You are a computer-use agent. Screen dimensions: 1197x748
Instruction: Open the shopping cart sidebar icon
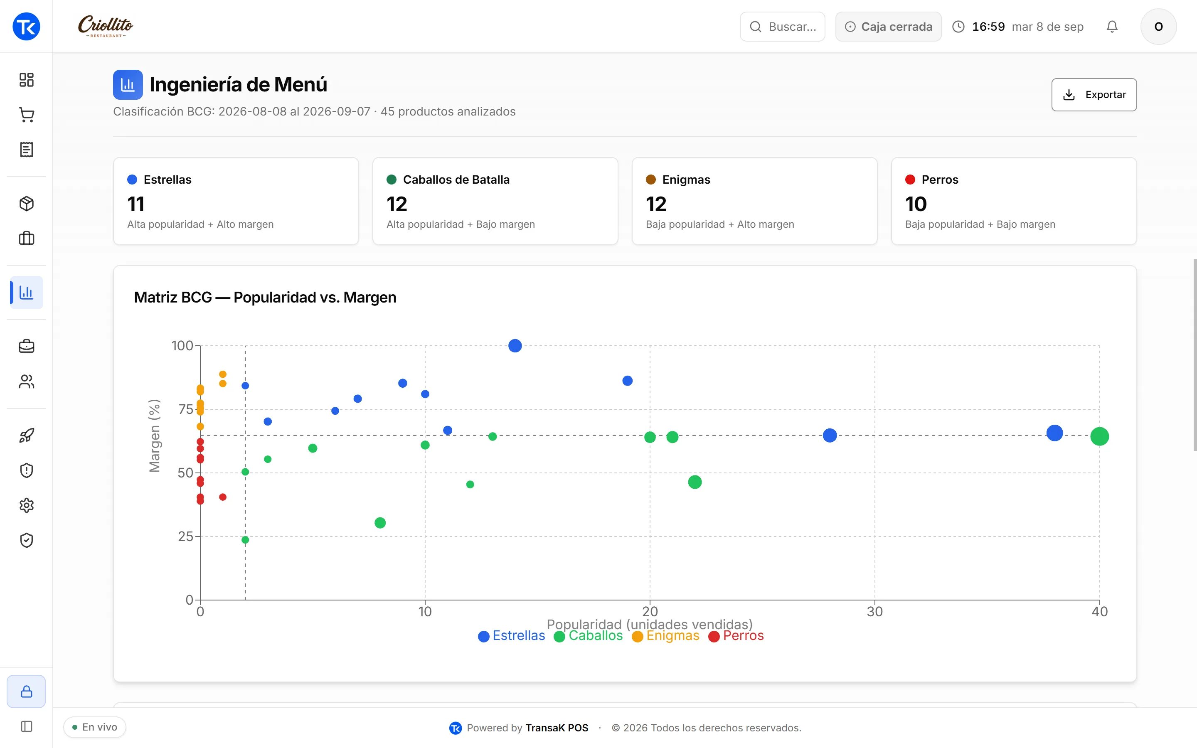point(26,115)
